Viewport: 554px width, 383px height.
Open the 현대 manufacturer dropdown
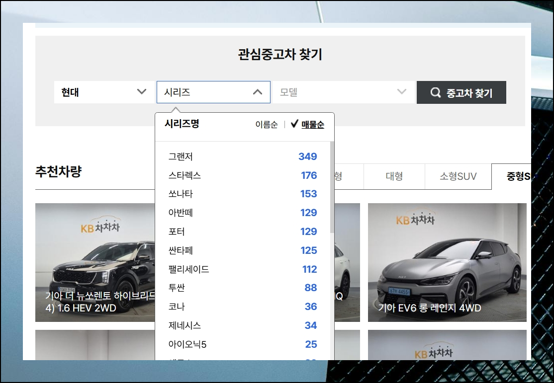pyautogui.click(x=104, y=92)
